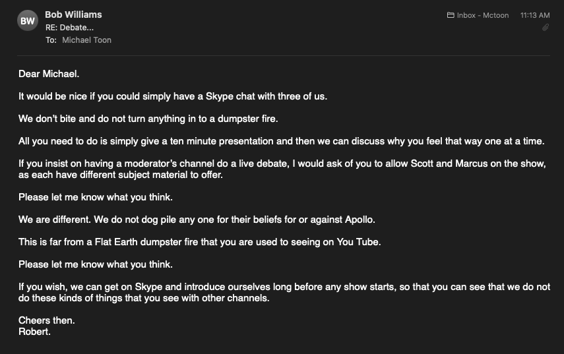Click the RE: Debate... subject line
564x354 pixels.
[69, 28]
